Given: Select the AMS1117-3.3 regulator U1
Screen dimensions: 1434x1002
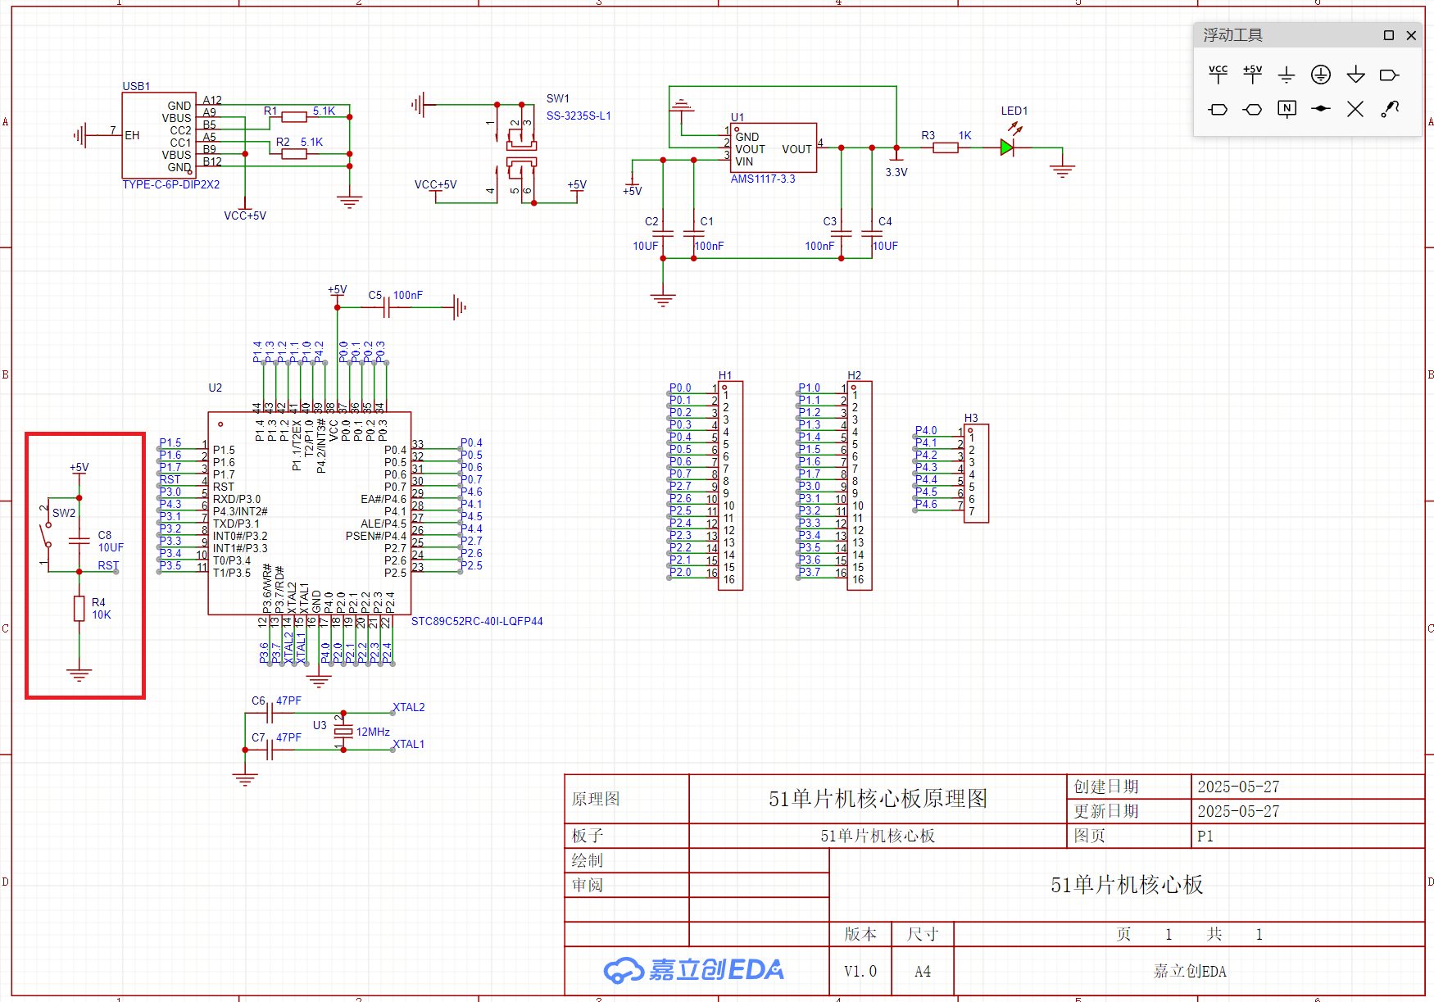Looking at the screenshot, I should (x=774, y=147).
